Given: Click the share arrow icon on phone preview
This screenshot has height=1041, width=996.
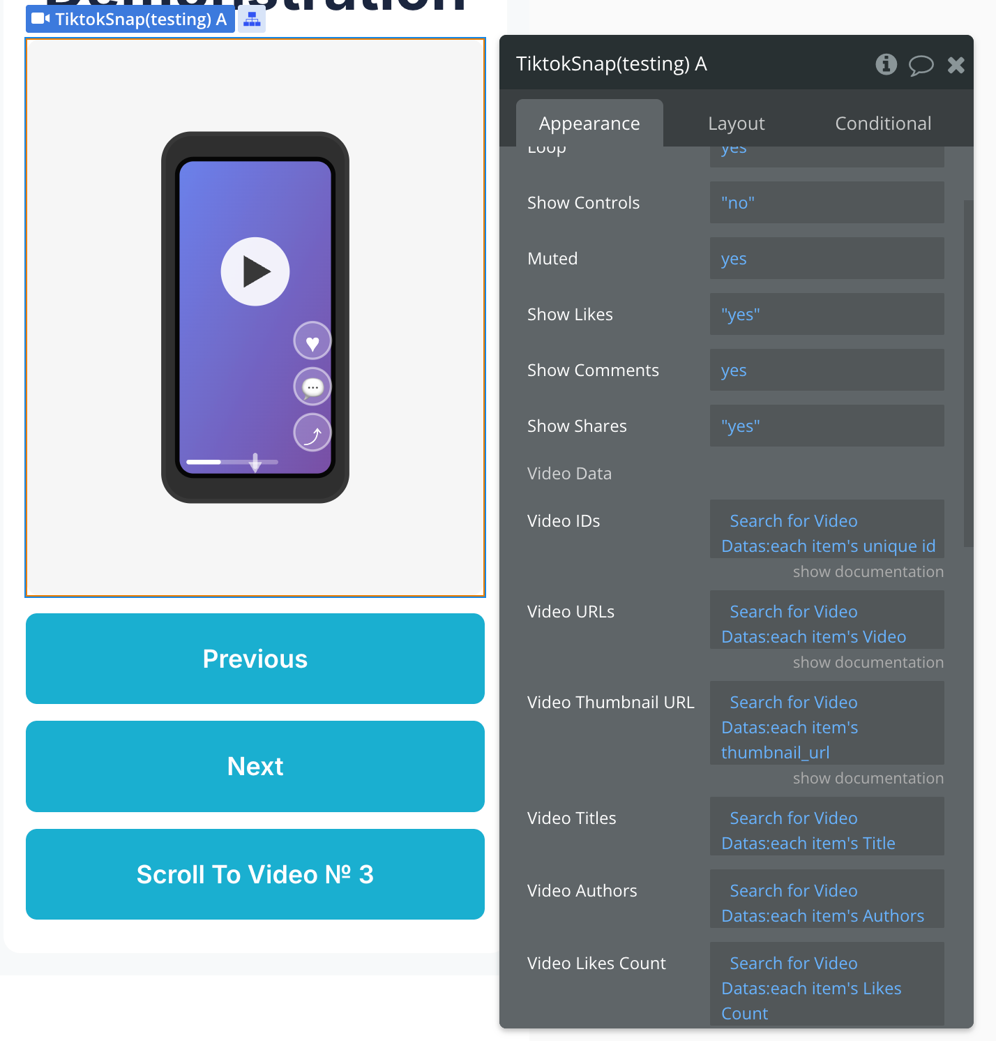Looking at the screenshot, I should 312,433.
